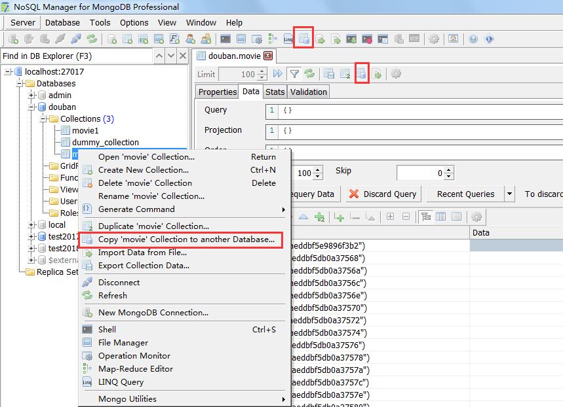Image resolution: width=563 pixels, height=407 pixels.
Task: Select Copy 'movie' Collection to another Database
Action: tap(184, 240)
